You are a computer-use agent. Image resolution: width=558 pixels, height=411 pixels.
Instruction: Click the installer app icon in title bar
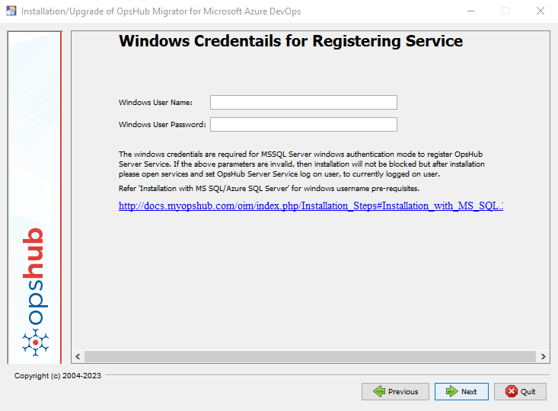(10, 11)
